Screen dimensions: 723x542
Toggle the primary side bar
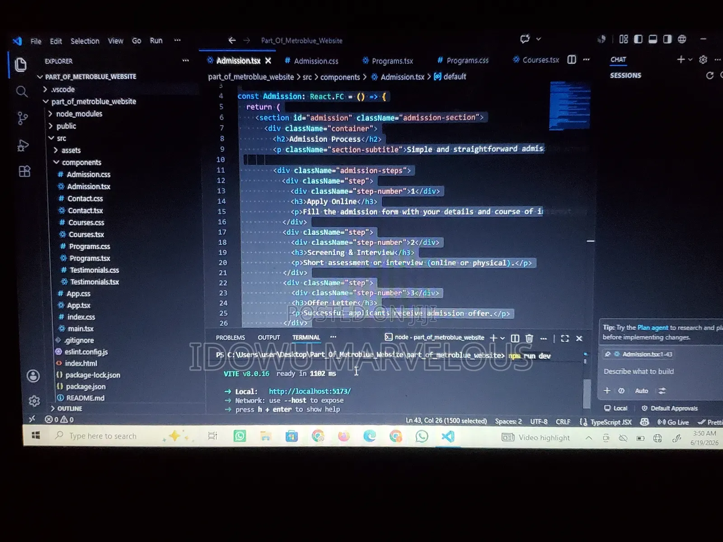point(638,39)
